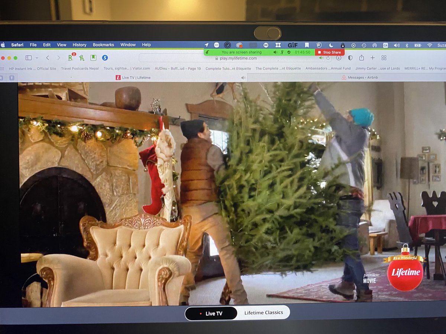Show the tab overview grid
Viewport: 446px width, 334px height.
click(384, 58)
